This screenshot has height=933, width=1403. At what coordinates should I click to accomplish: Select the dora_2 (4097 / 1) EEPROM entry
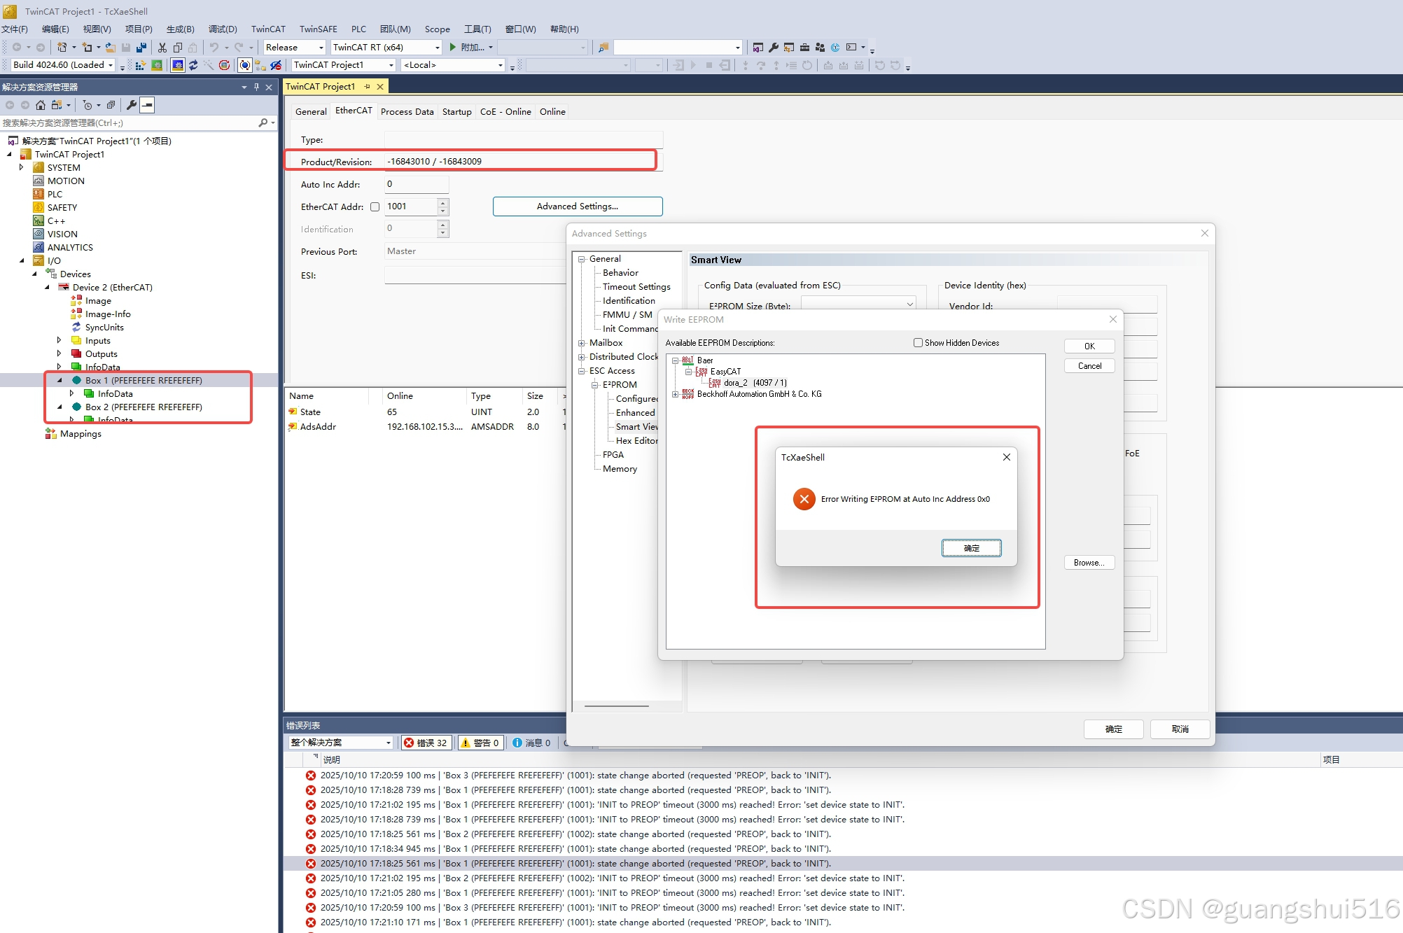[x=755, y=383]
